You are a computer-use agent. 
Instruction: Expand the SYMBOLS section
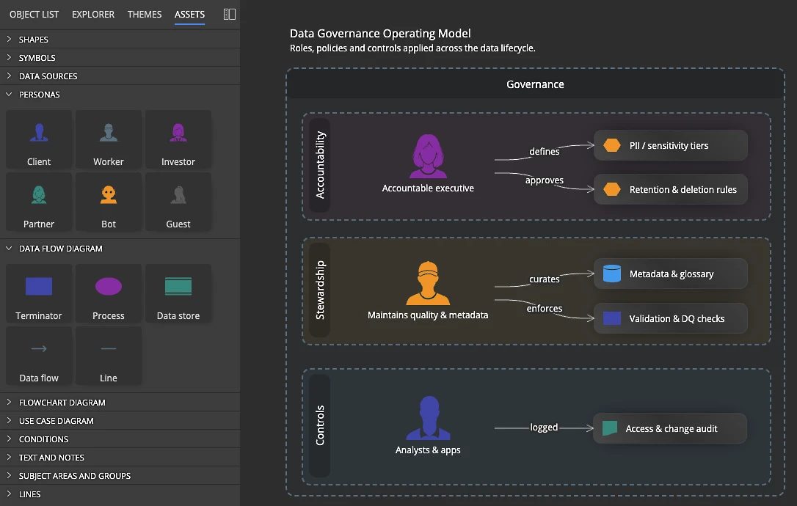[120, 57]
